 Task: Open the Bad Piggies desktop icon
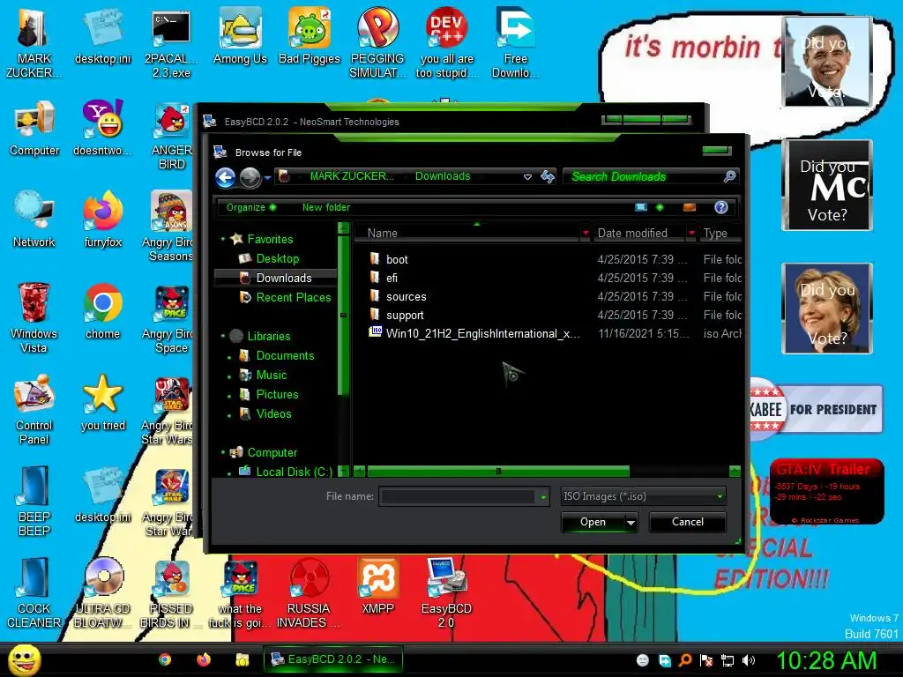310,37
